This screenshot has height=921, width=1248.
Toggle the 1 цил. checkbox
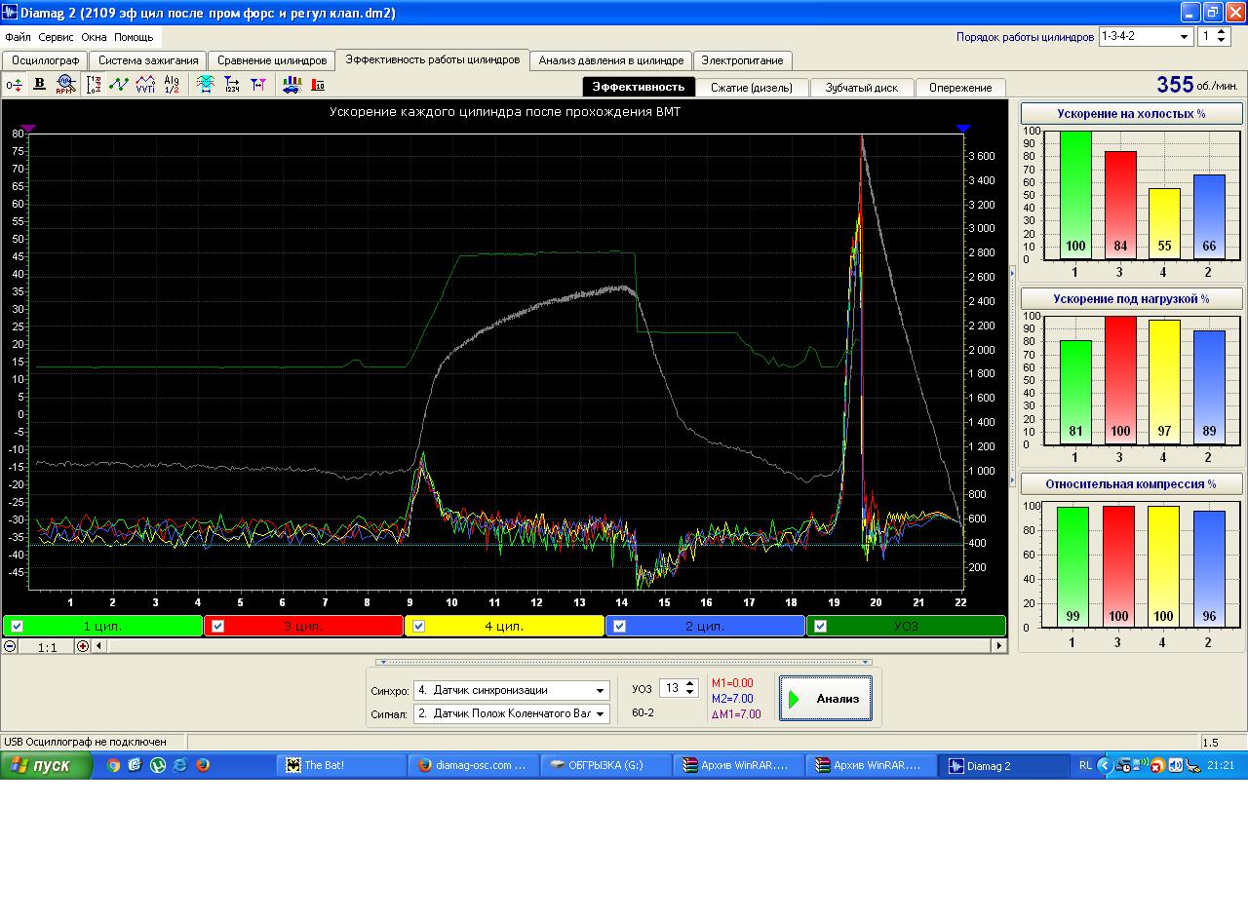[x=18, y=626]
